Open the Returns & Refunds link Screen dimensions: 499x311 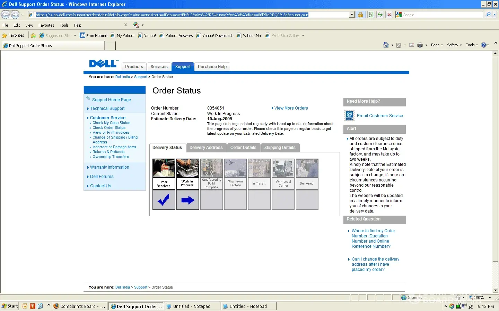pyautogui.click(x=108, y=152)
